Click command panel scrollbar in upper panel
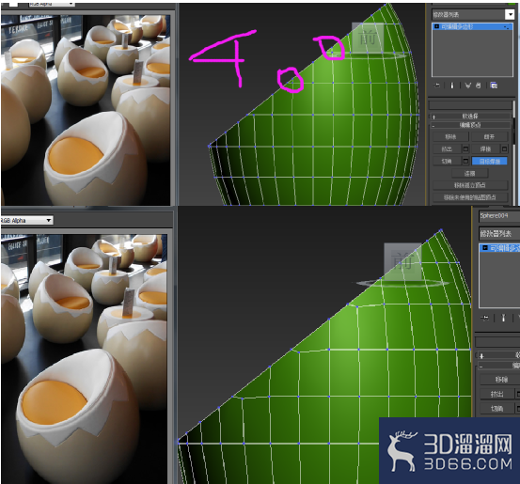Image resolution: width=520 pixels, height=484 pixels. point(513,123)
